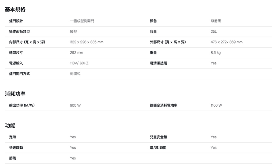Click the Yes value beside 節能

(x=73, y=158)
